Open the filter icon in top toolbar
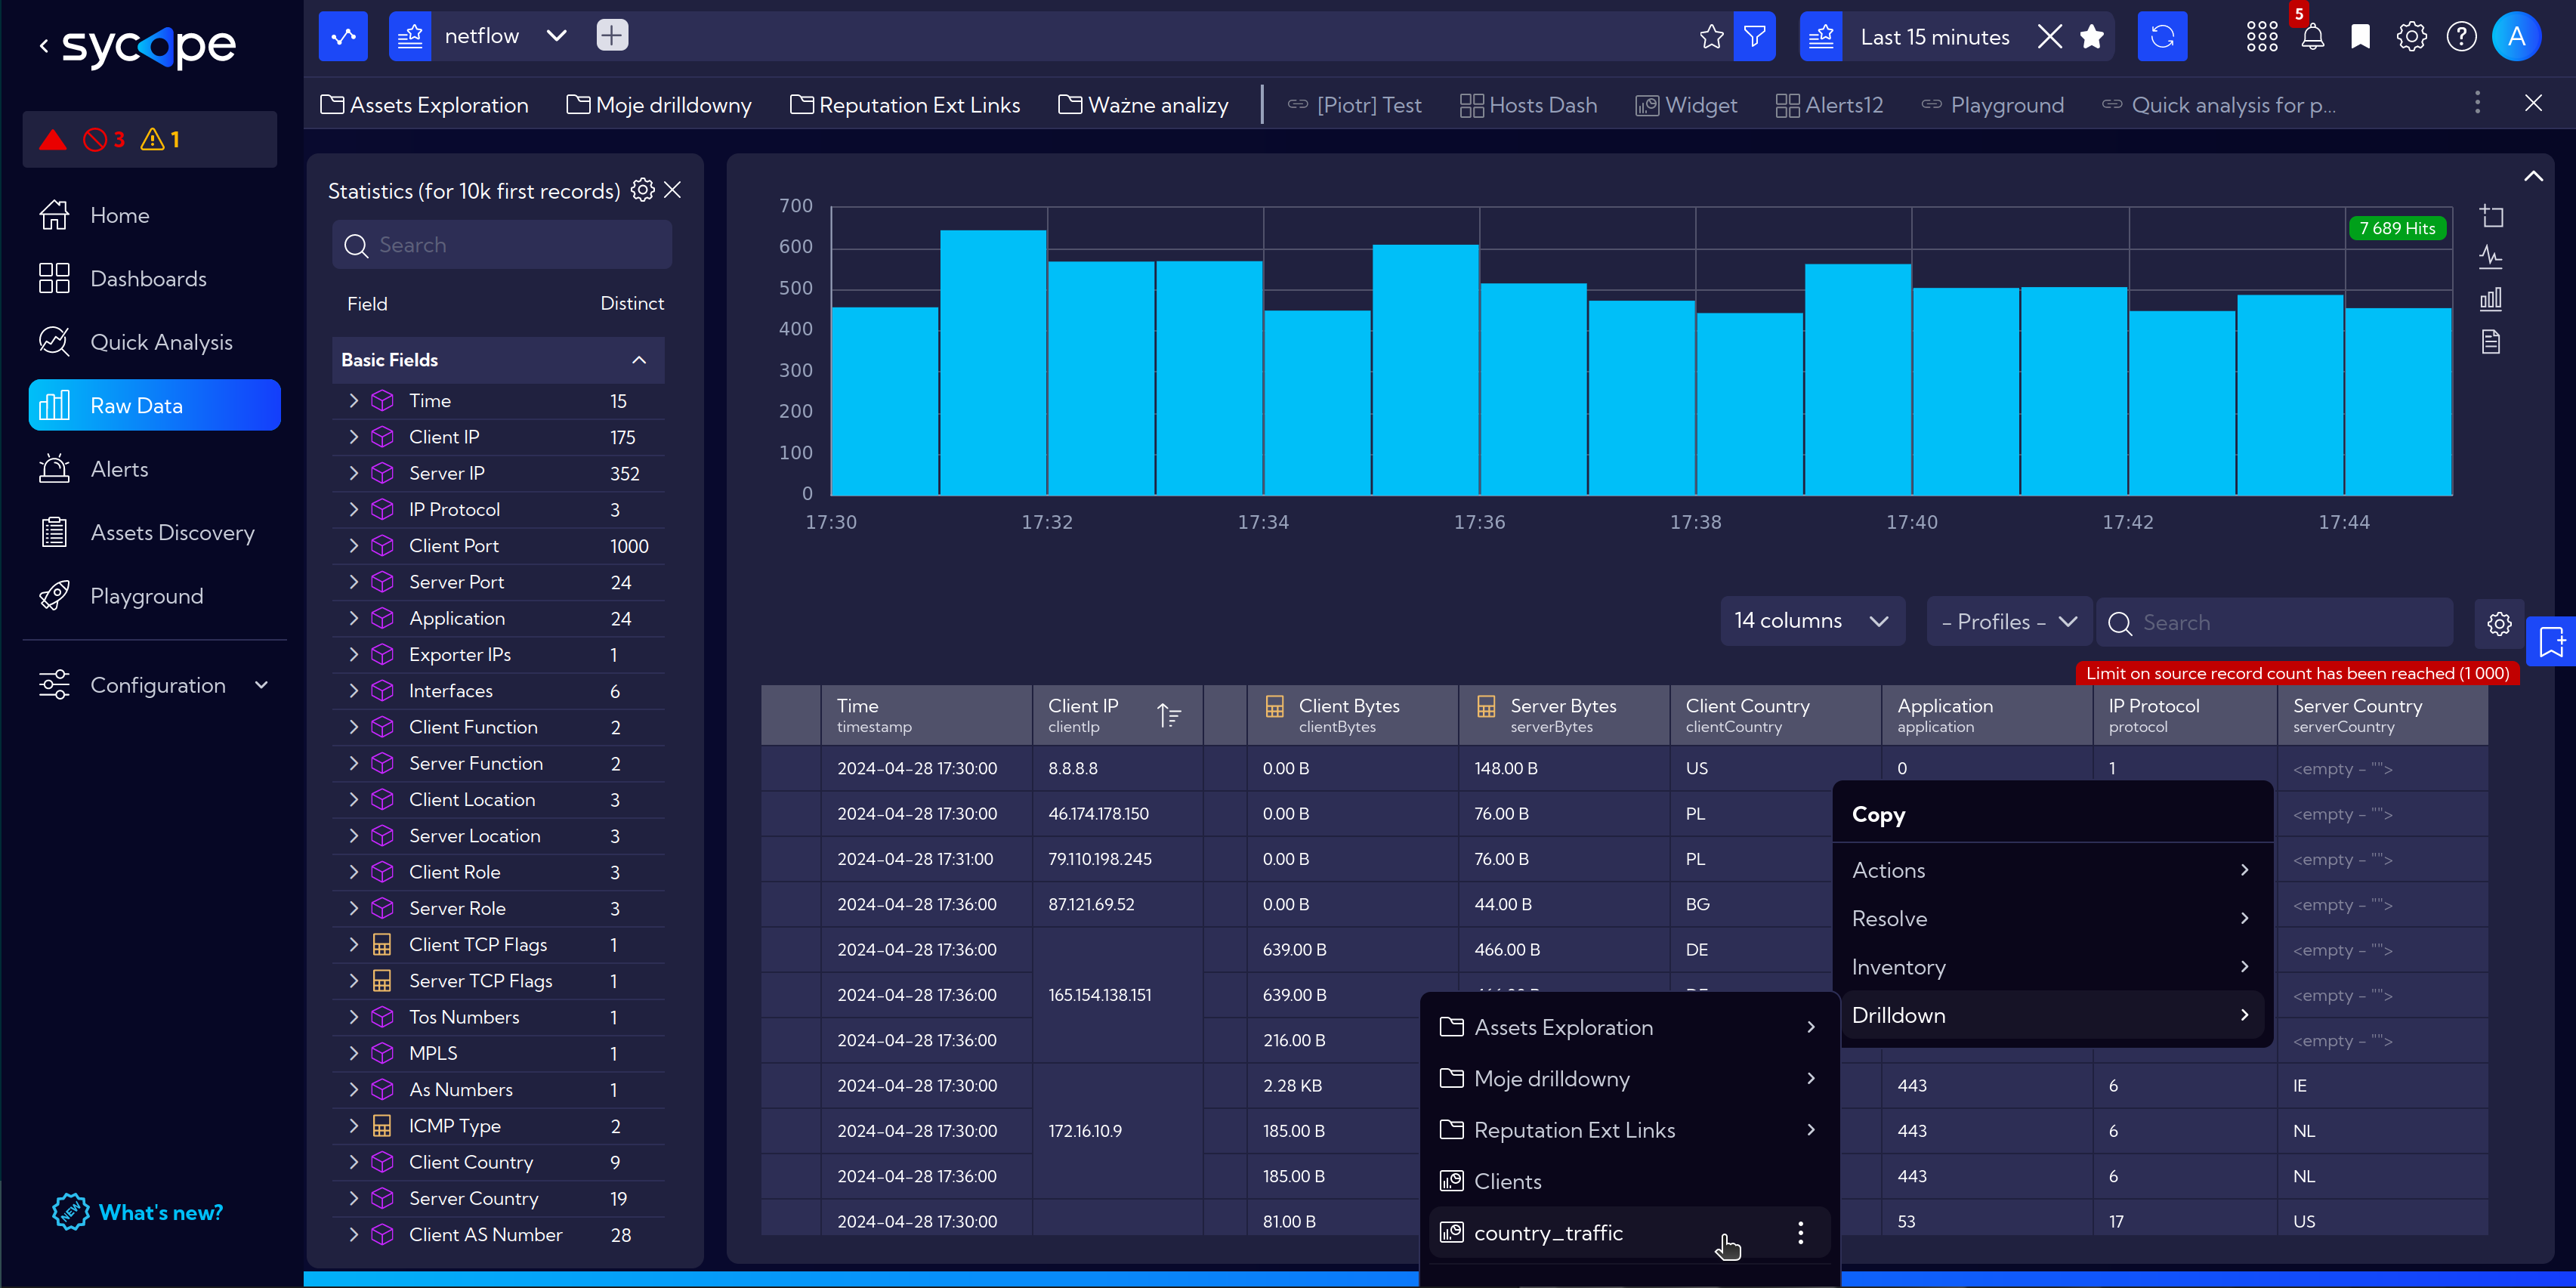 point(1756,36)
